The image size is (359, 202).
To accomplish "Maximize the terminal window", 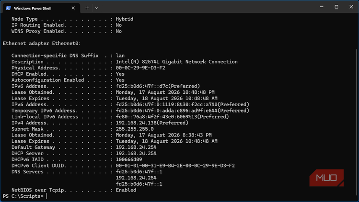I will pyautogui.click(x=336, y=7).
